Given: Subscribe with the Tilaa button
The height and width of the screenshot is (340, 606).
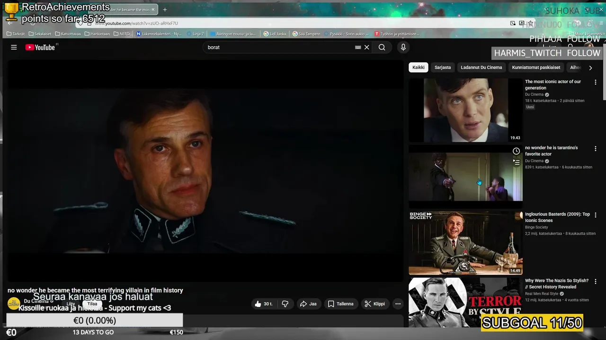Looking at the screenshot, I should (x=92, y=304).
